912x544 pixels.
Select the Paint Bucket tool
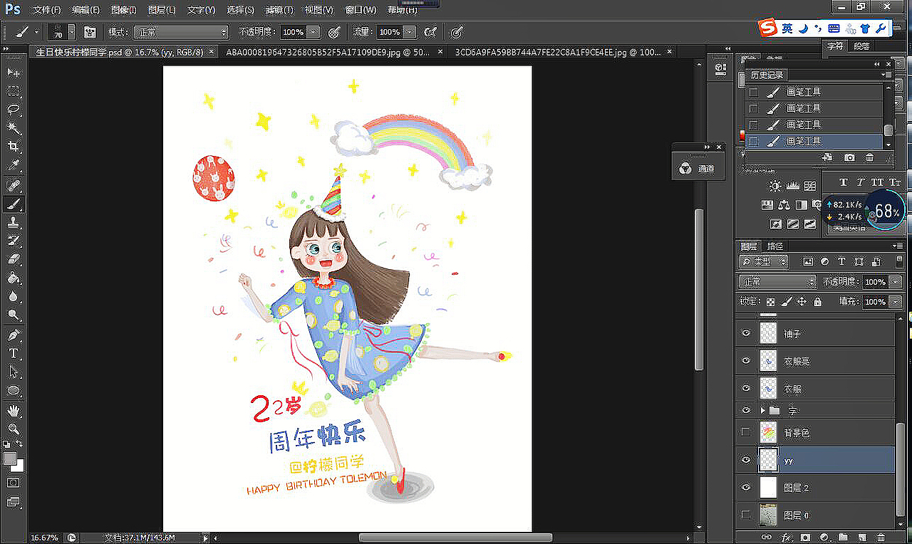click(14, 278)
